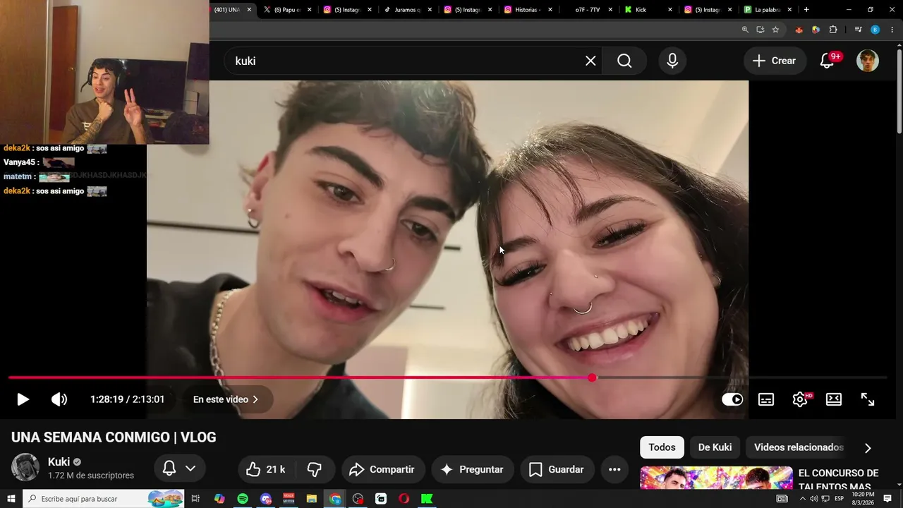Play the paused video
Image resolution: width=903 pixels, height=508 pixels.
pos(23,399)
